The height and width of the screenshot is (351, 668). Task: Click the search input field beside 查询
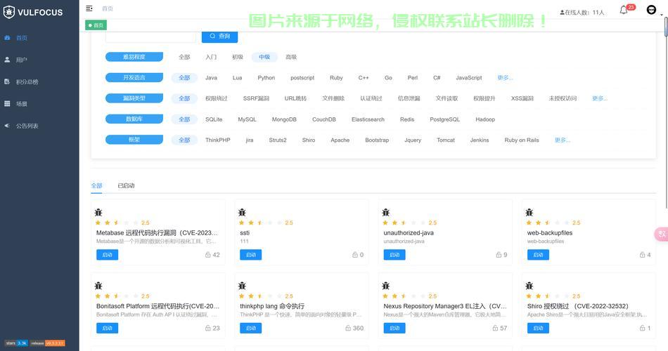(x=150, y=37)
